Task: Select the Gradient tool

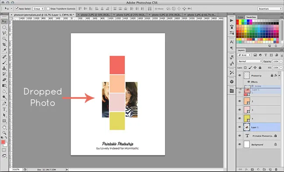Action: tap(4, 85)
